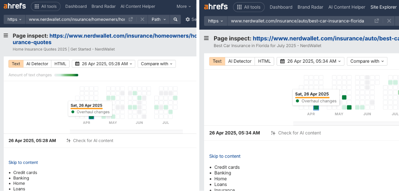The height and width of the screenshot is (191, 399).
Task: Switch to the AI Detector tab
Action: (x=37, y=64)
